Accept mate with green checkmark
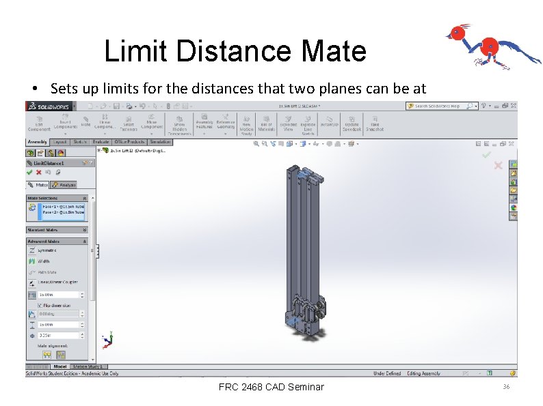Screen dimensions: 543x406 click(x=29, y=172)
